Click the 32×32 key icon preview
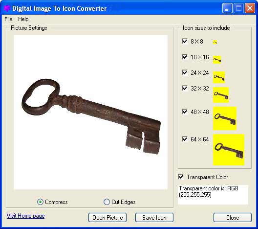This screenshot has width=258, height=229. point(221,95)
